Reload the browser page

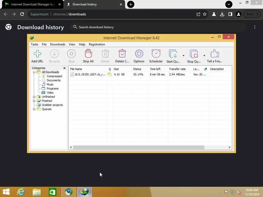click(x=22, y=14)
